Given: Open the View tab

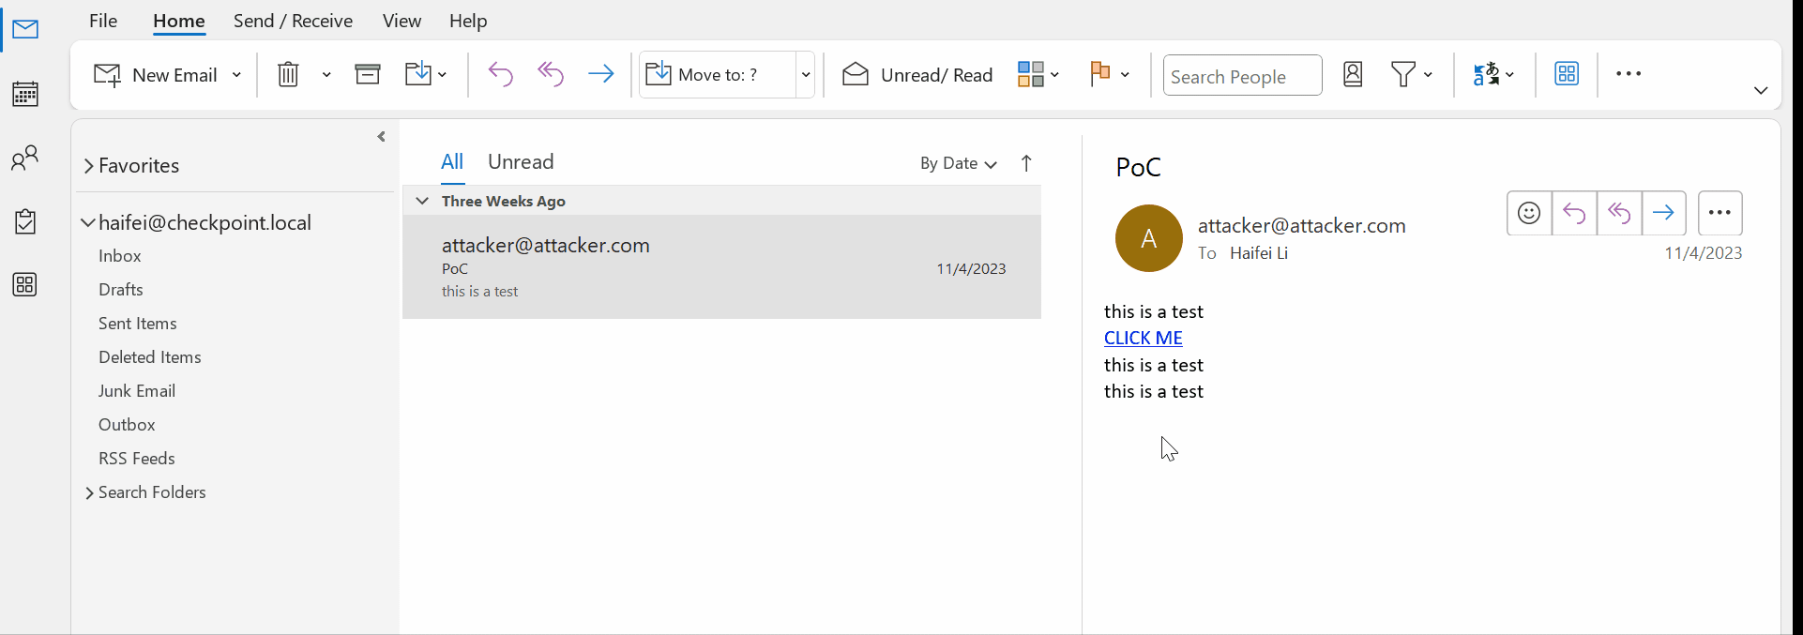Looking at the screenshot, I should [x=402, y=21].
